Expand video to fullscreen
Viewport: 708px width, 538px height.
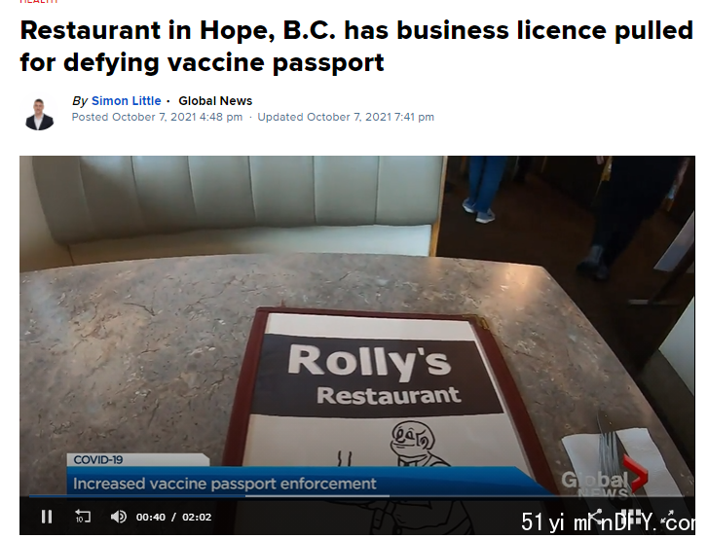click(x=669, y=517)
